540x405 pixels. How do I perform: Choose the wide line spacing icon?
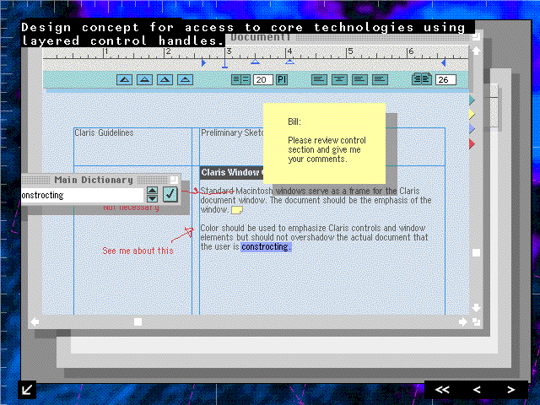pyautogui.click(x=246, y=80)
